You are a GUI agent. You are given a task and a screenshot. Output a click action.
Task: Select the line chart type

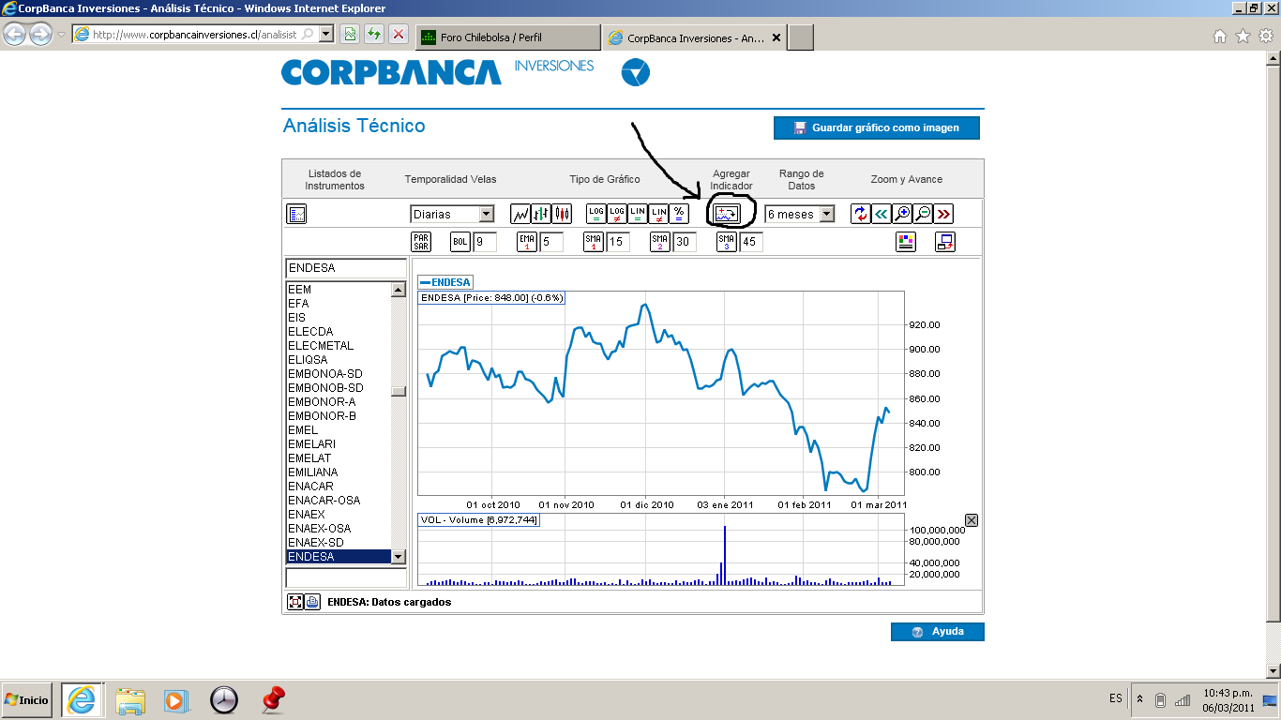(520, 214)
